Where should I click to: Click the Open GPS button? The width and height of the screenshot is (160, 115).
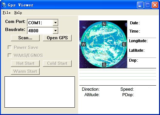57,38
